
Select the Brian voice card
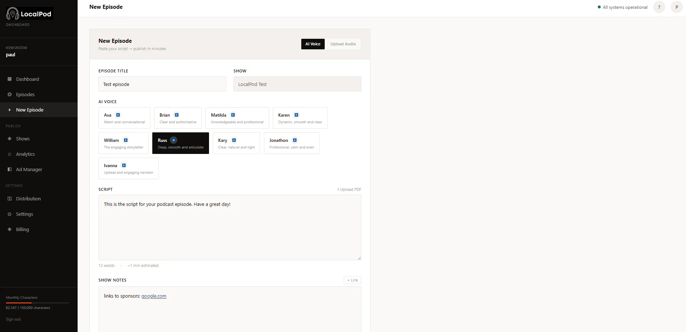pyautogui.click(x=178, y=118)
